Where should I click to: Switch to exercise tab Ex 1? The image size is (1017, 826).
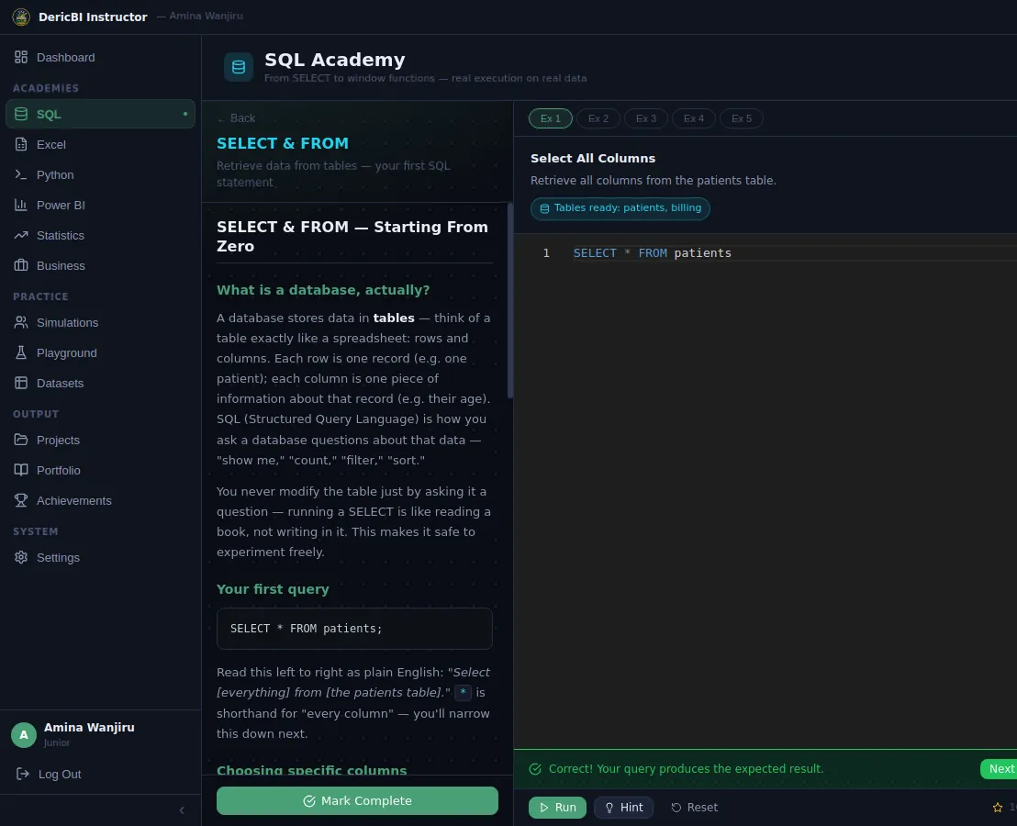coord(551,118)
